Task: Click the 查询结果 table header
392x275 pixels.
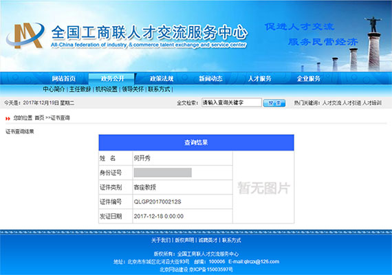Action: (x=196, y=142)
